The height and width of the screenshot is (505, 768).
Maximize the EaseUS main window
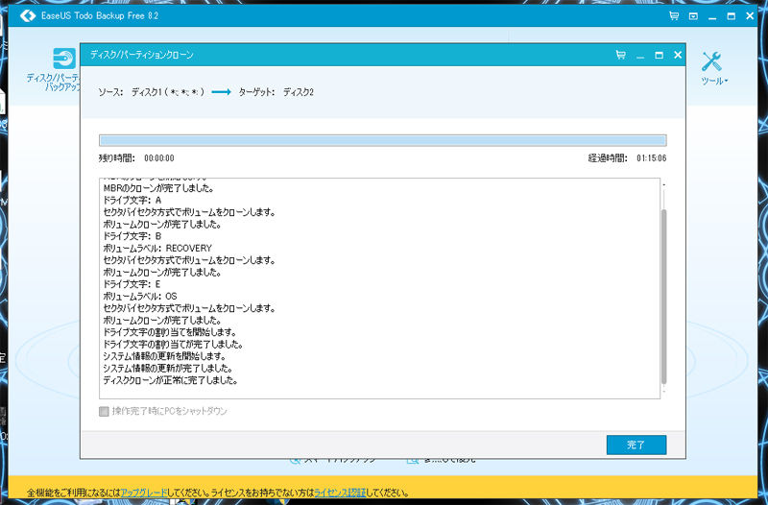click(732, 16)
